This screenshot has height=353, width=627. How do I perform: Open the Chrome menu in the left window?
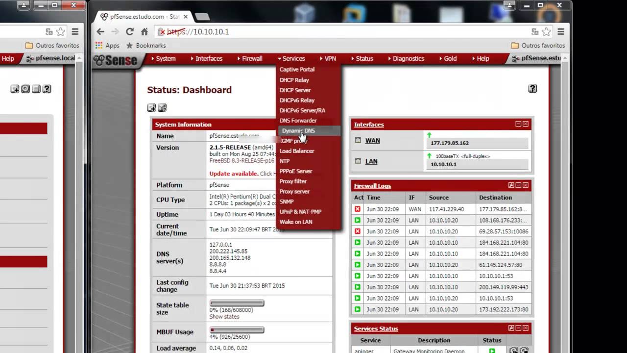tap(75, 31)
